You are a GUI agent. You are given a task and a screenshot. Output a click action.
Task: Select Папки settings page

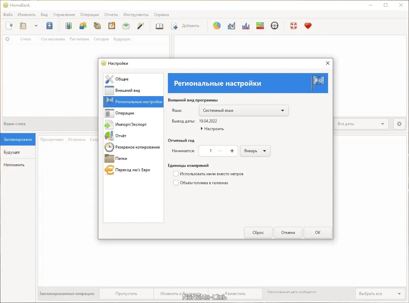click(133, 159)
